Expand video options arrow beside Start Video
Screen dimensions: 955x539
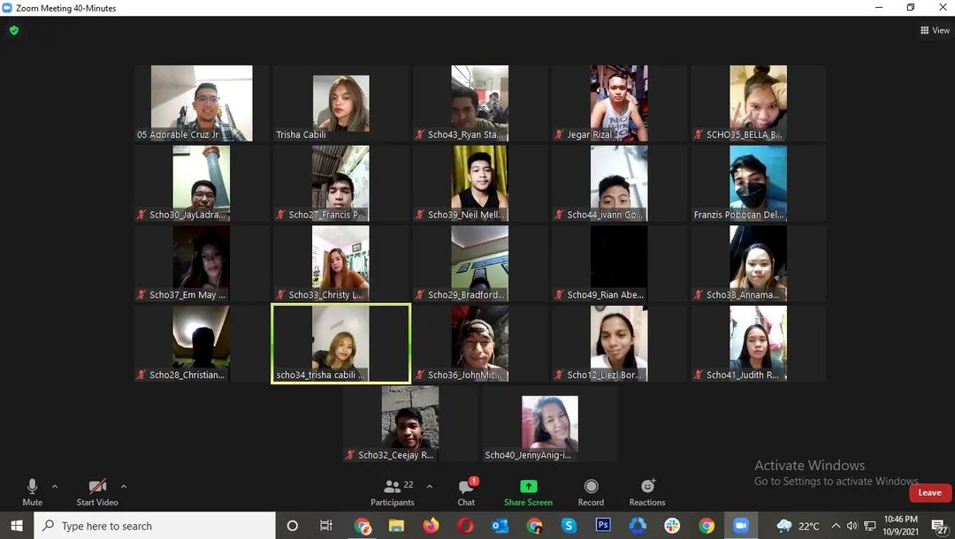point(124,486)
